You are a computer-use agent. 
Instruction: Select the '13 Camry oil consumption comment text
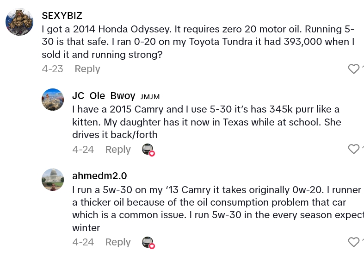215,209
